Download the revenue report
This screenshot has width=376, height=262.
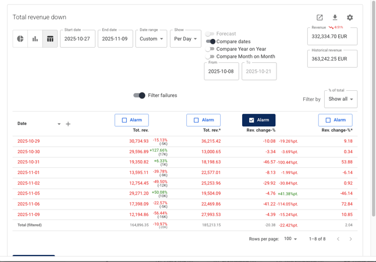pos(335,18)
